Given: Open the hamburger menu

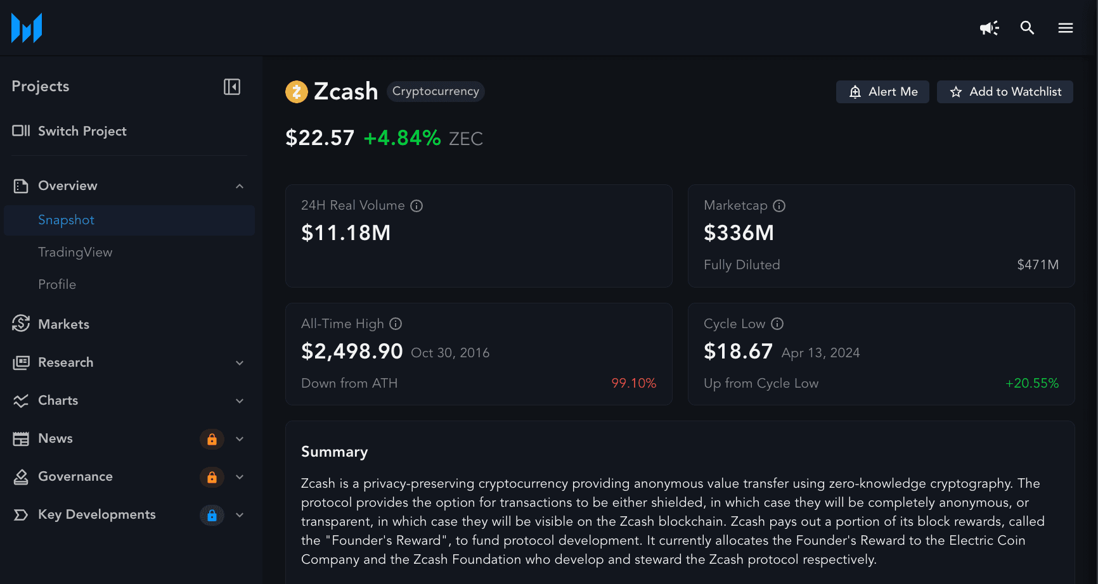Looking at the screenshot, I should click(1065, 28).
